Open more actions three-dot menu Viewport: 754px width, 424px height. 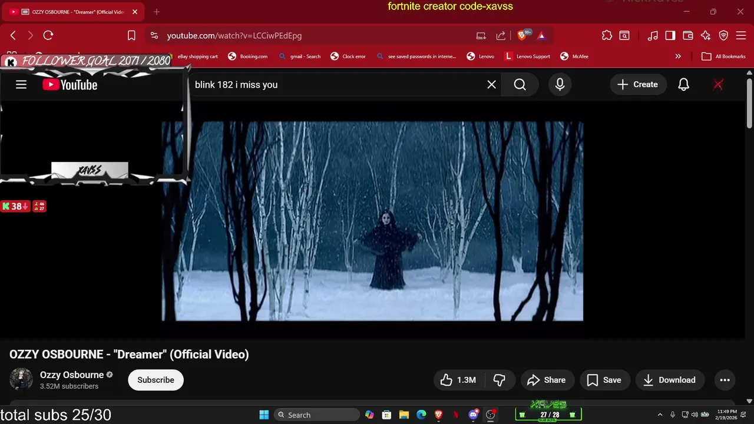[725, 380]
